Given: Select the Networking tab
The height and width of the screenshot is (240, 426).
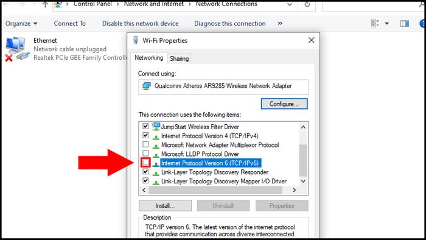Looking at the screenshot, I should [148, 58].
